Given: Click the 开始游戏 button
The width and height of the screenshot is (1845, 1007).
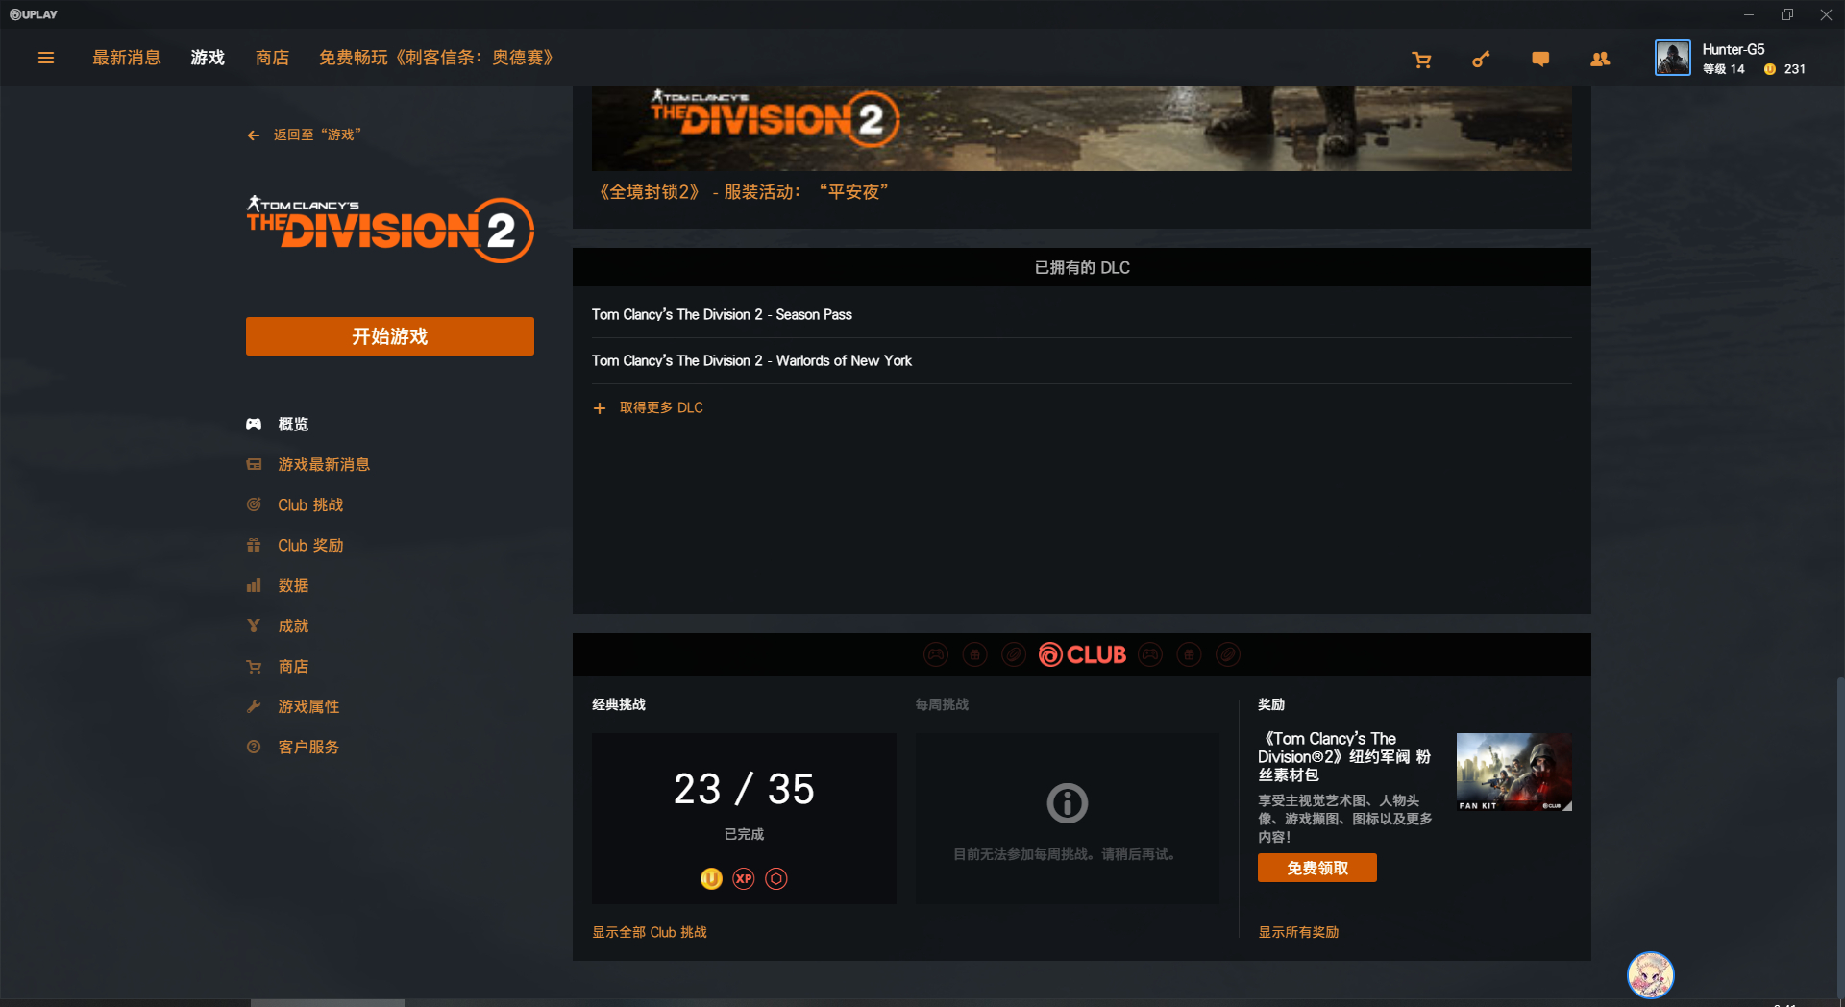Looking at the screenshot, I should click(x=390, y=336).
